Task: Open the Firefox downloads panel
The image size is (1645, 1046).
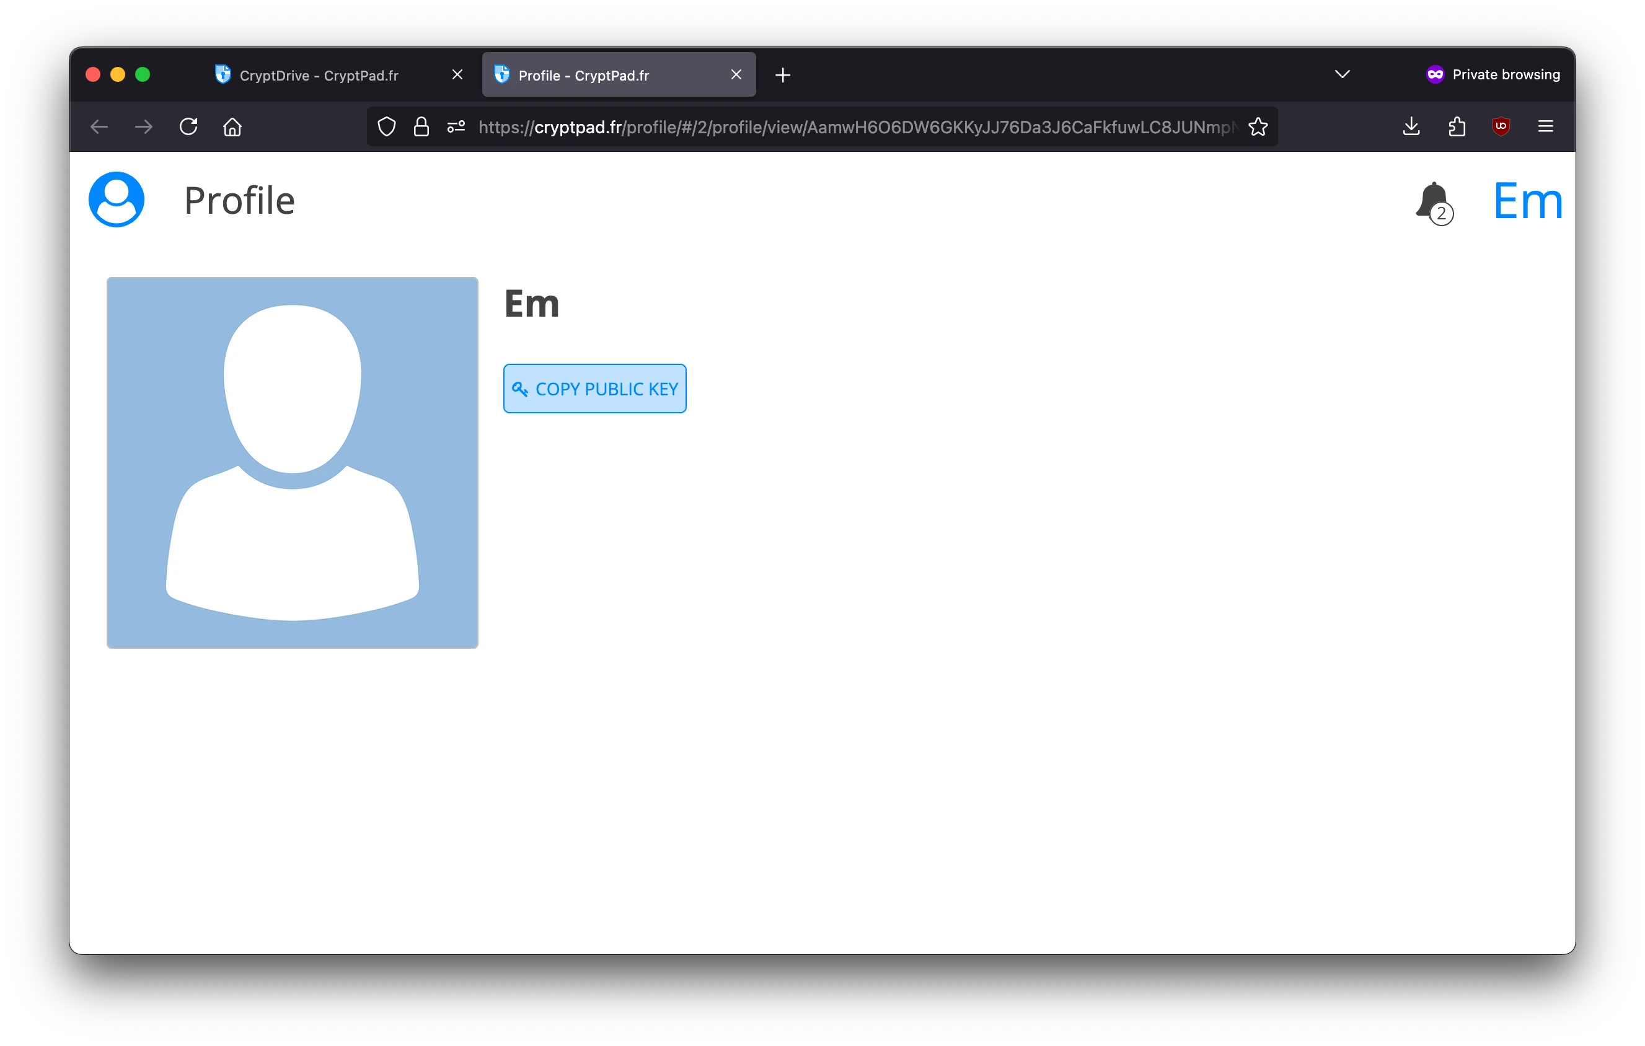Action: pos(1411,126)
